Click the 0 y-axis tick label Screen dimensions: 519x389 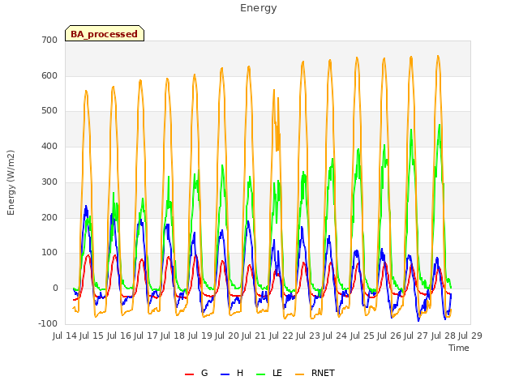click(x=55, y=289)
